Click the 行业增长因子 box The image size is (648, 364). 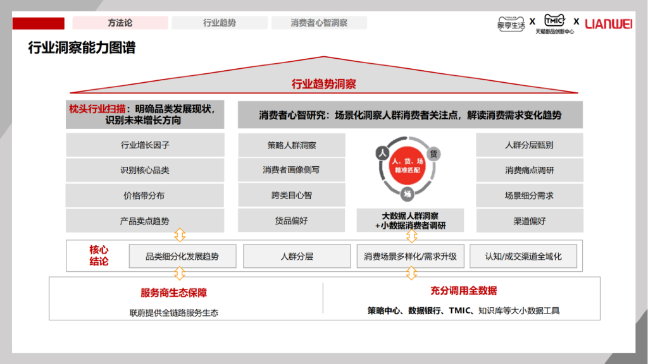[x=145, y=145]
